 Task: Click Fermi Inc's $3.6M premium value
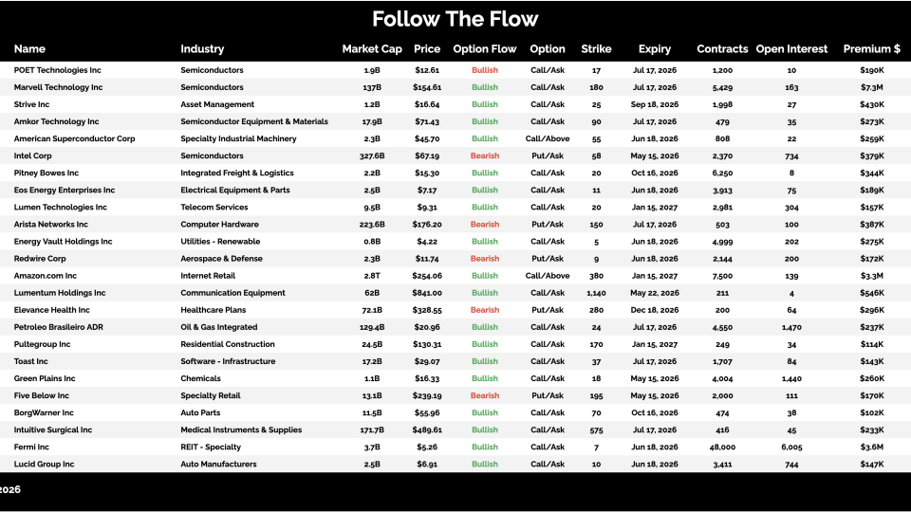coord(871,447)
